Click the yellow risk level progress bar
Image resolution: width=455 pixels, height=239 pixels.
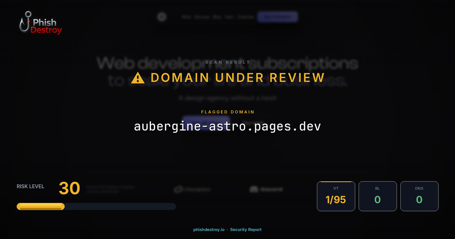(40, 206)
